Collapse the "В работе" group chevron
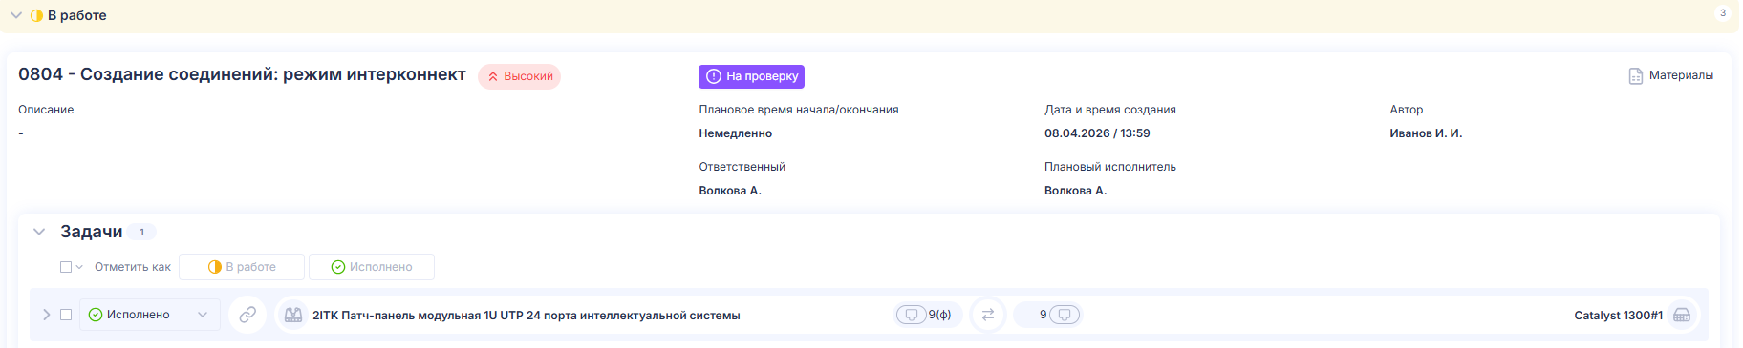Viewport: 1743px width, 348px height. (16, 15)
